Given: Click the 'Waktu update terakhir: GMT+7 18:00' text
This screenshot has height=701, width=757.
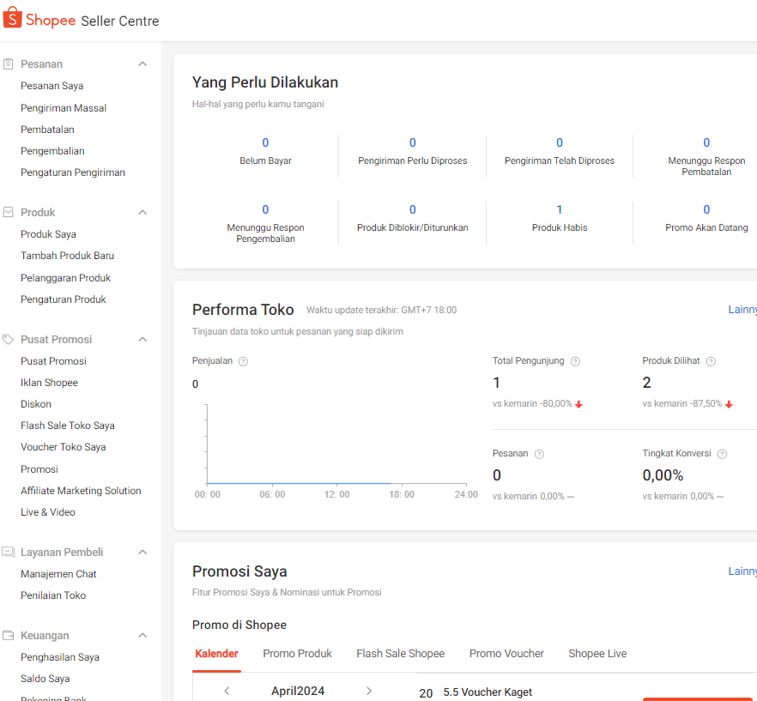Looking at the screenshot, I should pyautogui.click(x=381, y=310).
